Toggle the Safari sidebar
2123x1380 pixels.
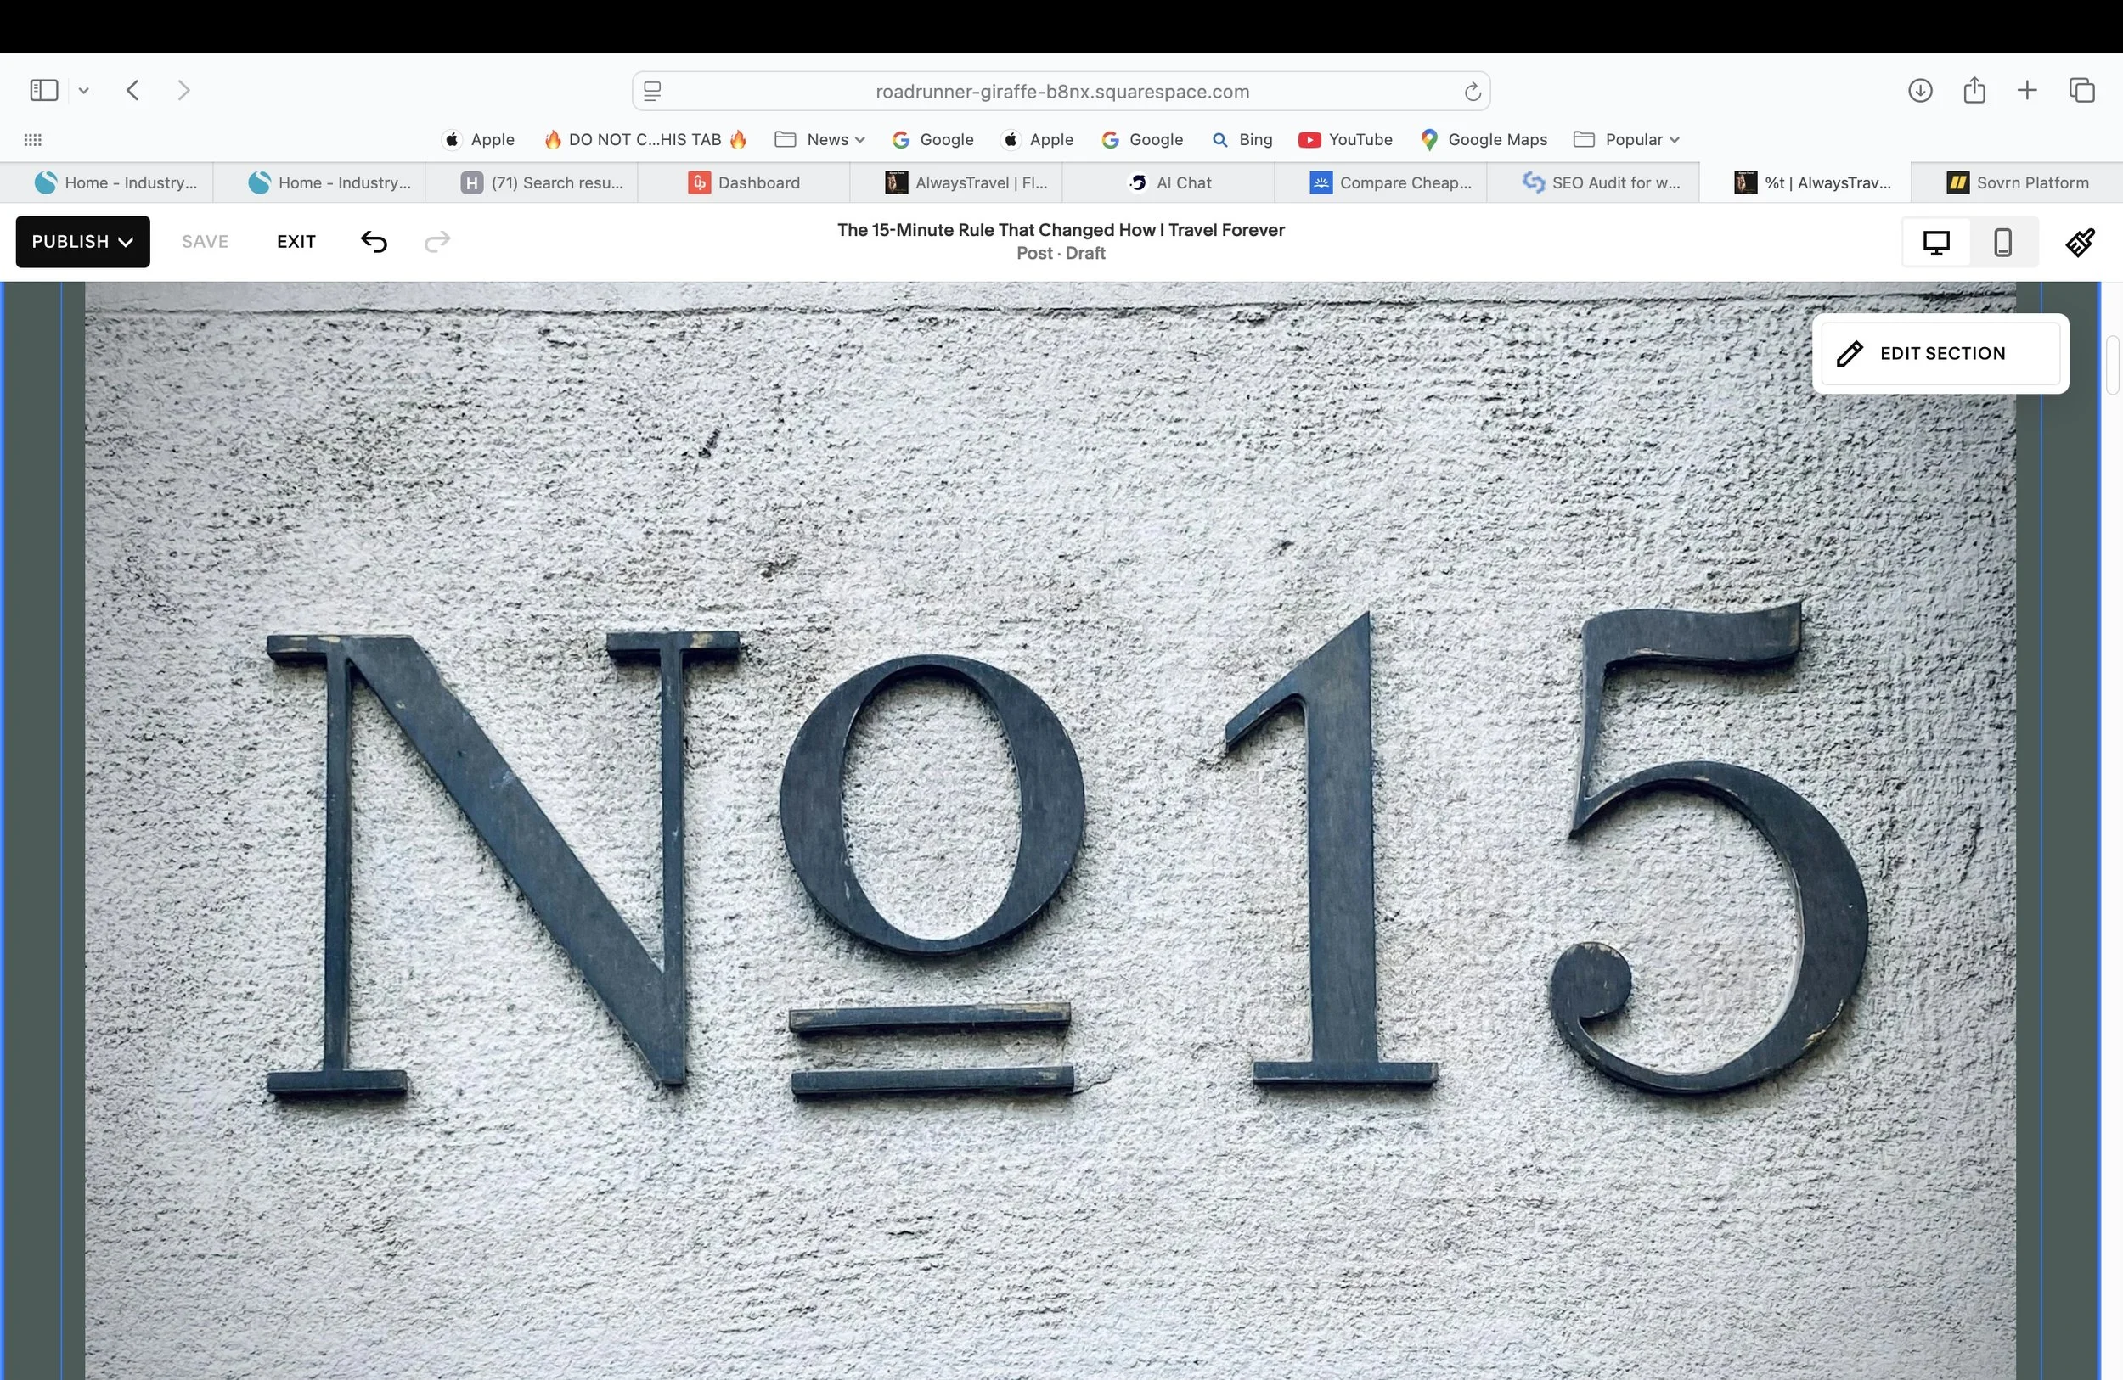43,90
